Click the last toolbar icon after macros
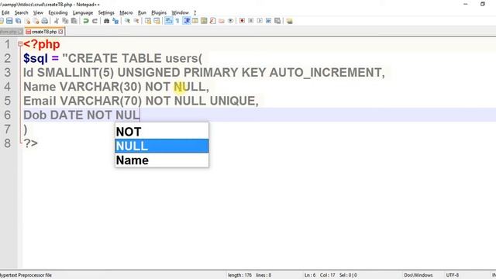Viewport: 496px width, 279px height. (x=289, y=21)
